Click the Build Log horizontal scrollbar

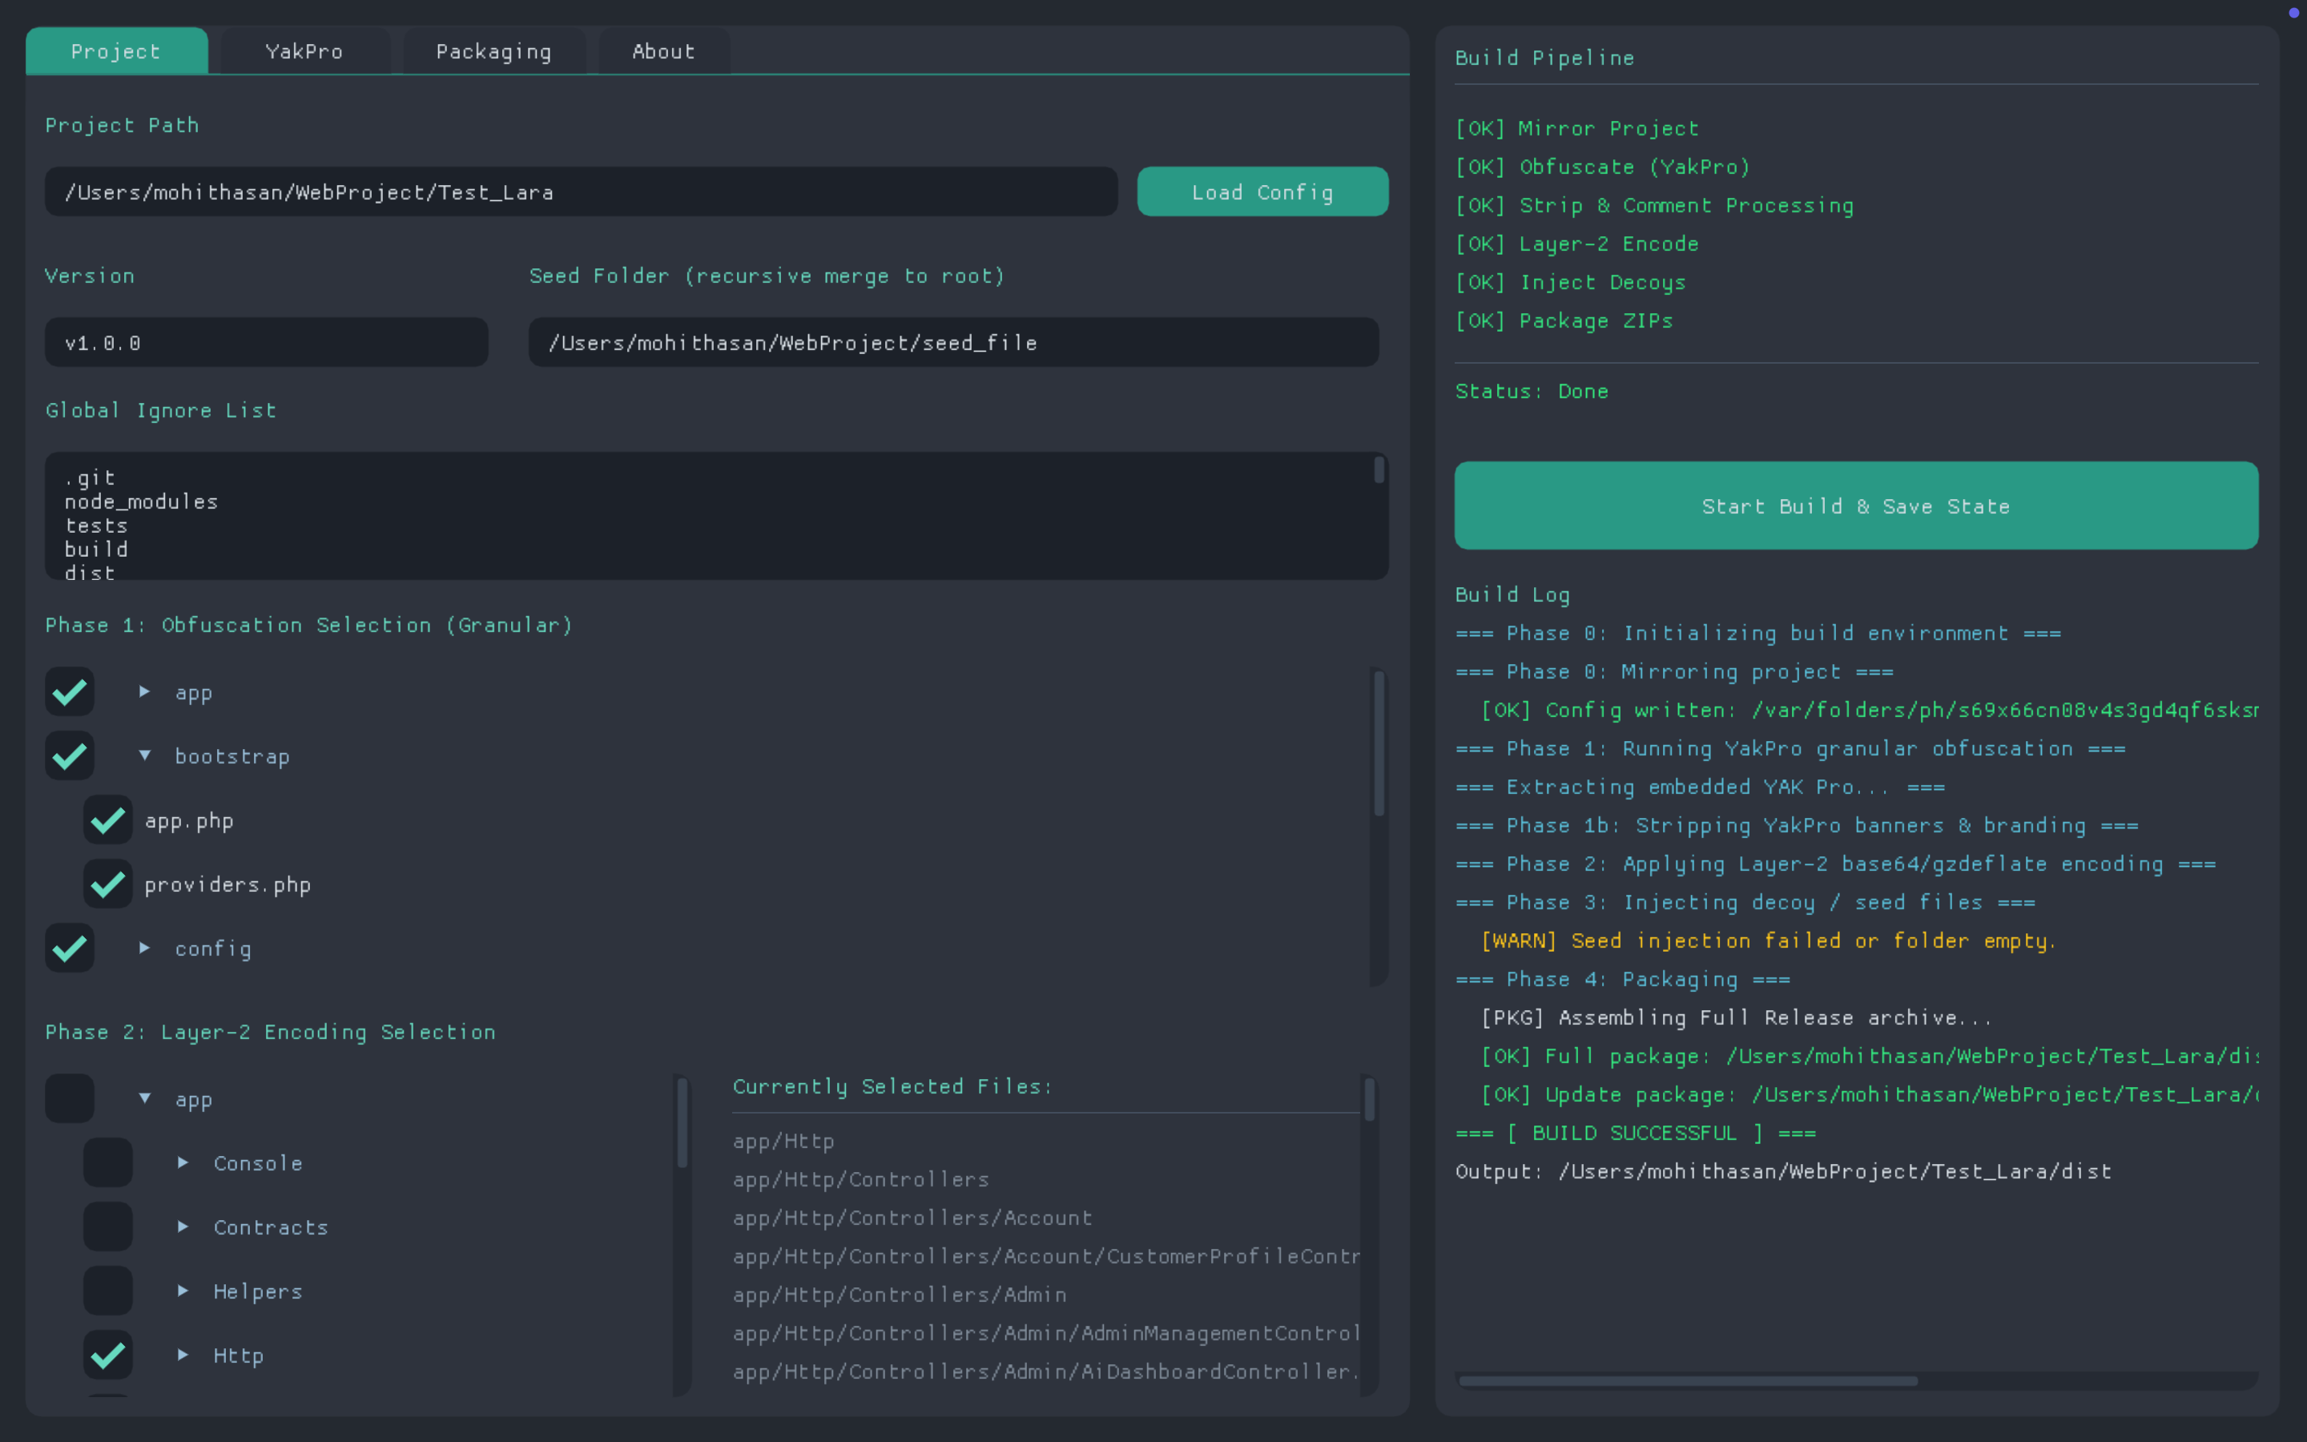[1687, 1380]
